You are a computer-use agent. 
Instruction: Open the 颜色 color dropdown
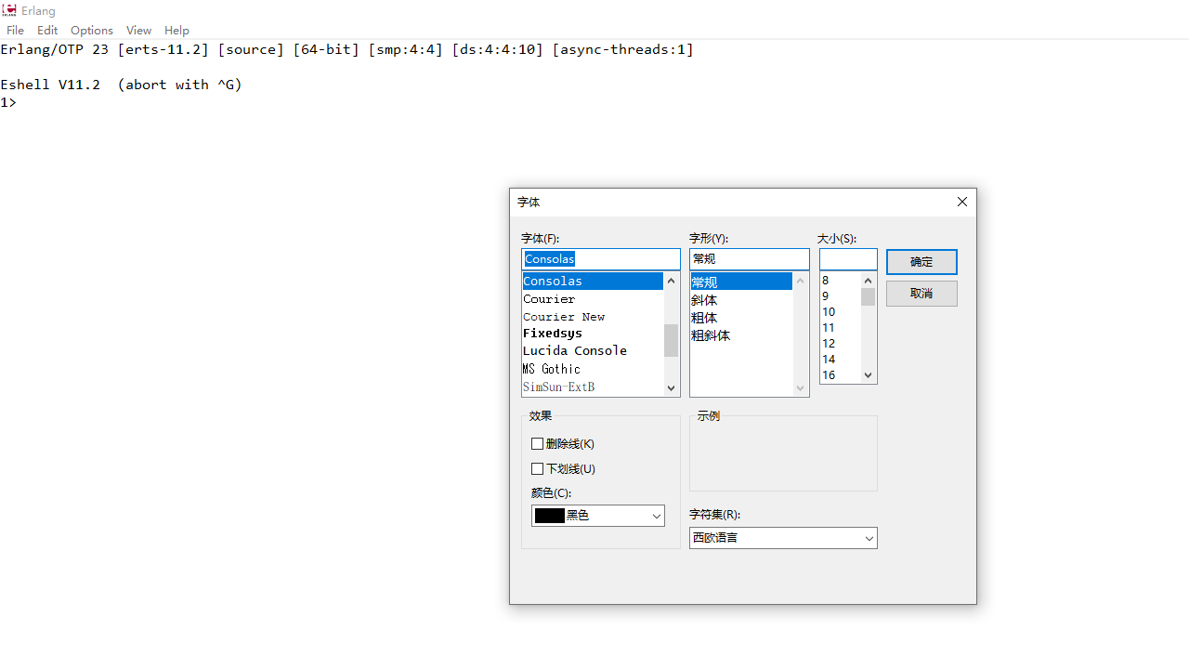598,516
